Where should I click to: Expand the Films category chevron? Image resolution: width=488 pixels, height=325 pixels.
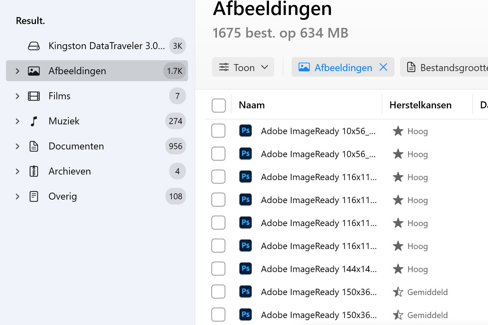click(17, 96)
